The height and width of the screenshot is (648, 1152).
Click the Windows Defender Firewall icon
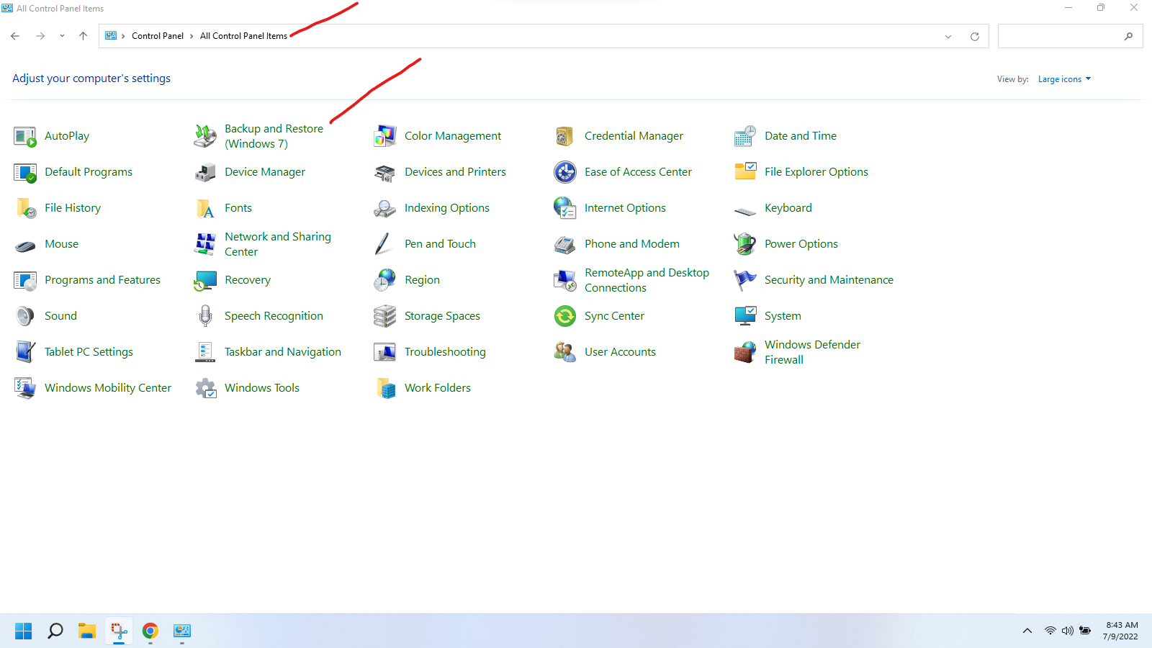click(x=745, y=352)
